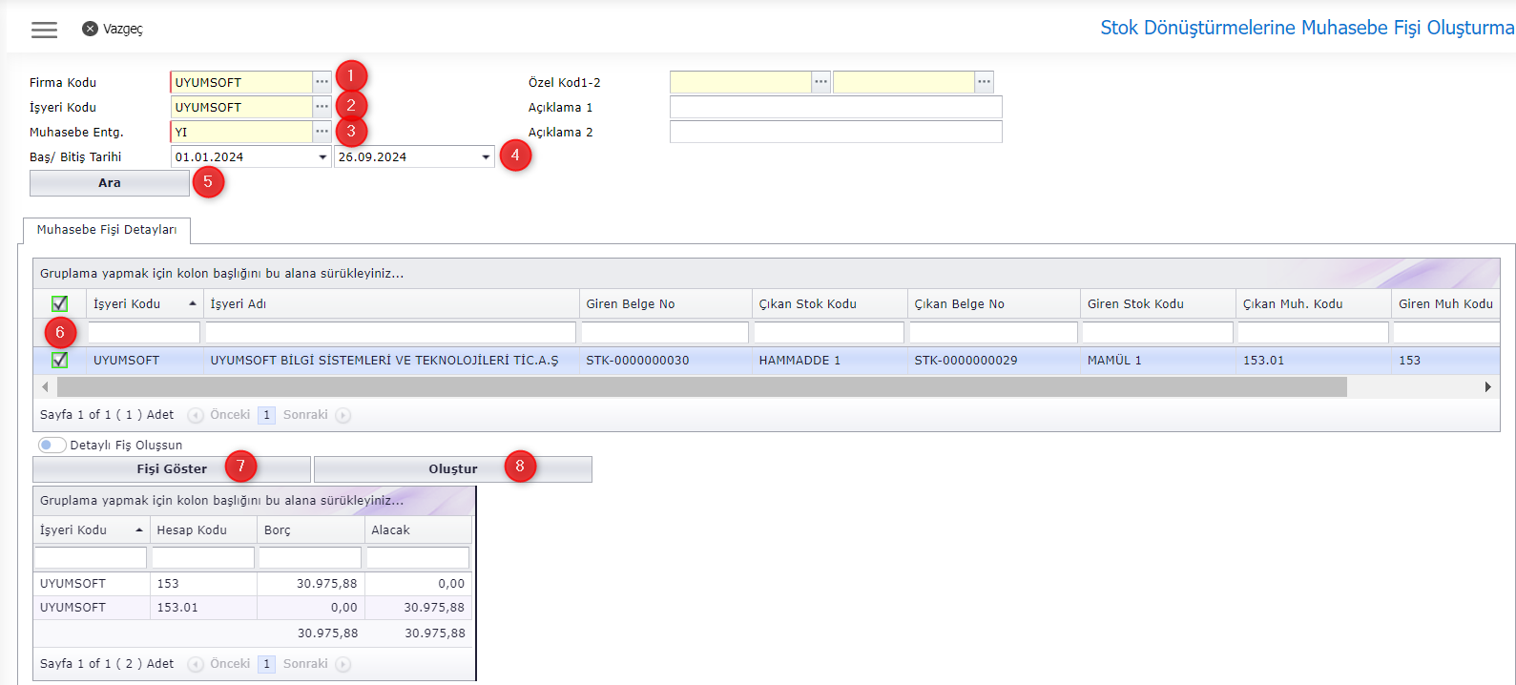Viewport: 1516px width, 685px height.
Task: Click the Açıklama 2 text field
Action: 836,132
